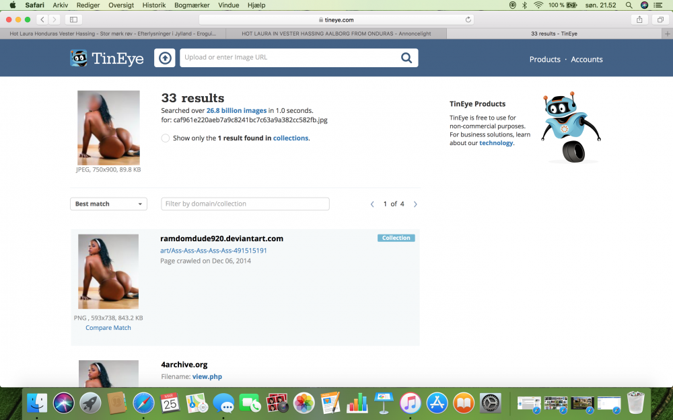Viewport: 673px width, 420px height.
Task: Open the Safari menu
Action: click(x=34, y=5)
